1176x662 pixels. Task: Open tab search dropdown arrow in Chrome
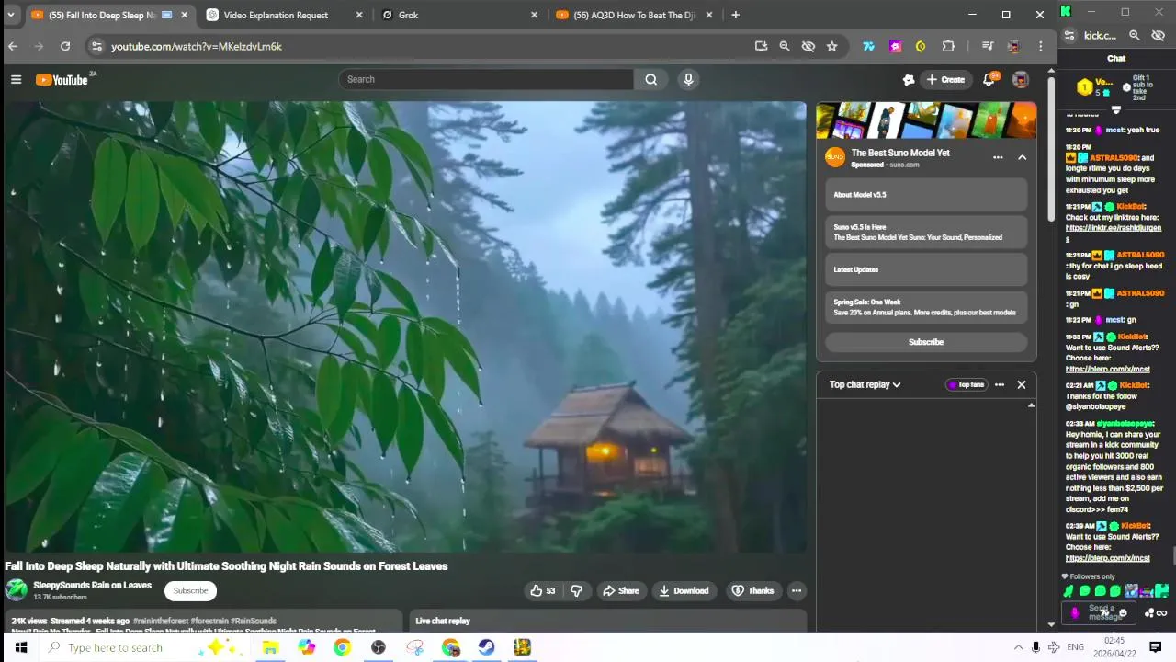[11, 15]
